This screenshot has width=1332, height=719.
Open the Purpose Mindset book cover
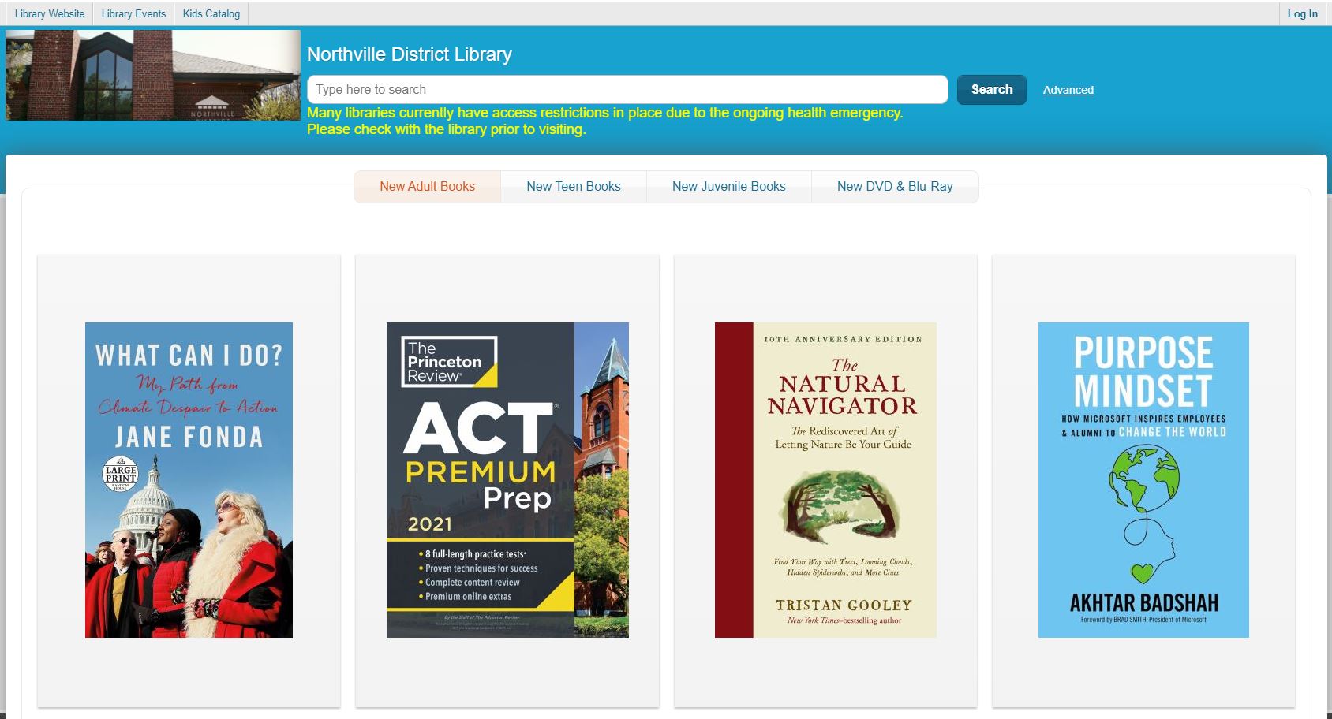[x=1143, y=480]
